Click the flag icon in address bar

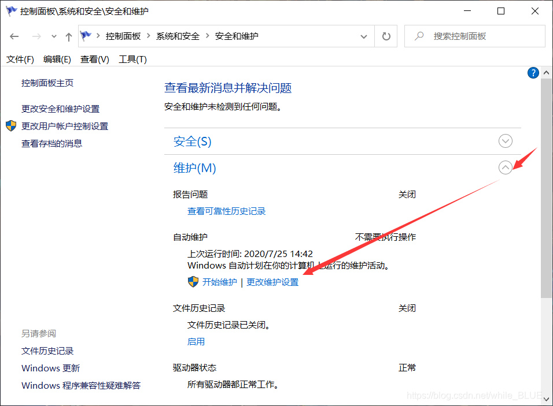tap(86, 36)
